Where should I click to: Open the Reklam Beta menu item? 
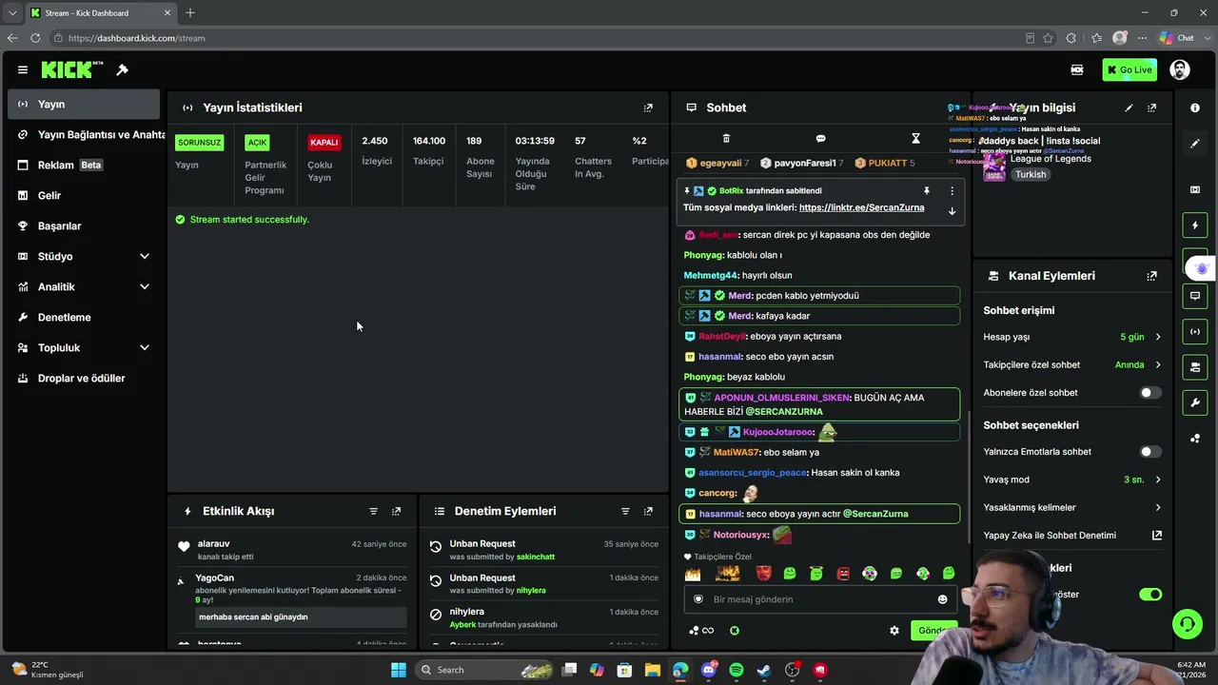click(x=84, y=165)
